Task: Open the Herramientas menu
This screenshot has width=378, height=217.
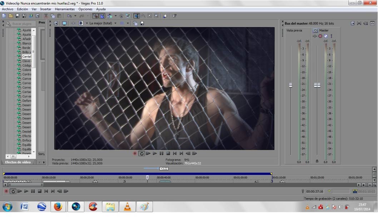Action: 65,9
